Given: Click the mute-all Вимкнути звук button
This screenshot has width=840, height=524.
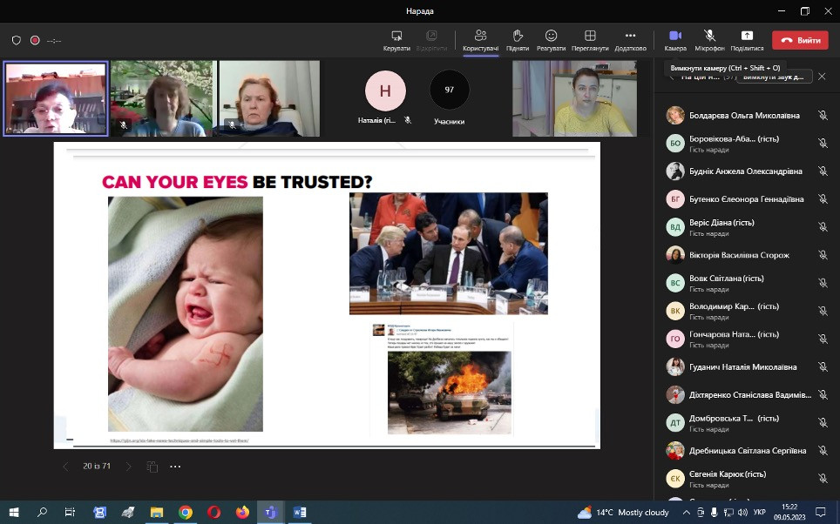Looking at the screenshot, I should 774,77.
